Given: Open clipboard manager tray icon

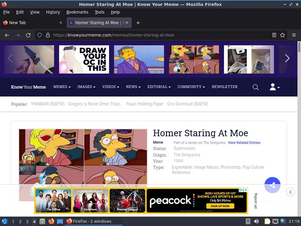Looking at the screenshot, I should (267, 221).
